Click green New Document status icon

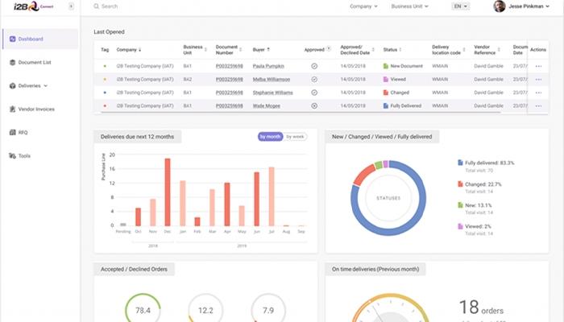386,66
